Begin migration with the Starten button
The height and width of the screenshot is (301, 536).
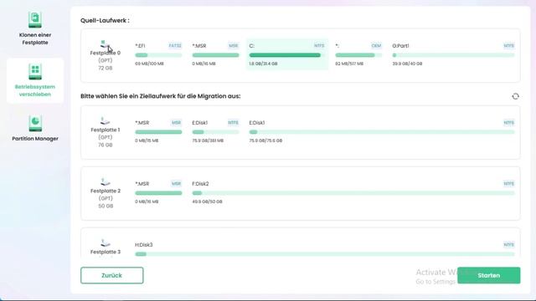pyautogui.click(x=489, y=275)
